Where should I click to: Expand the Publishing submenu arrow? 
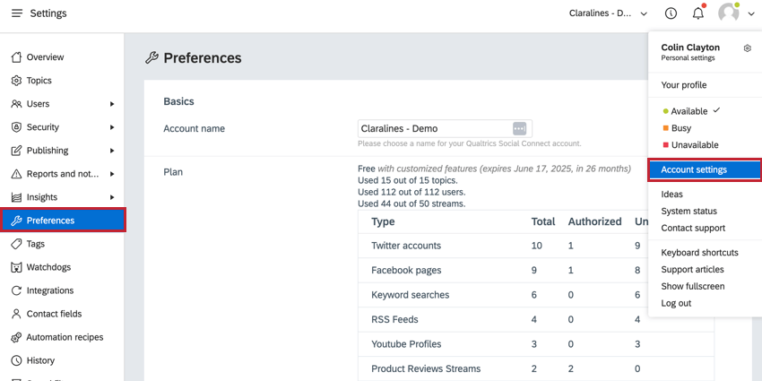tap(112, 151)
